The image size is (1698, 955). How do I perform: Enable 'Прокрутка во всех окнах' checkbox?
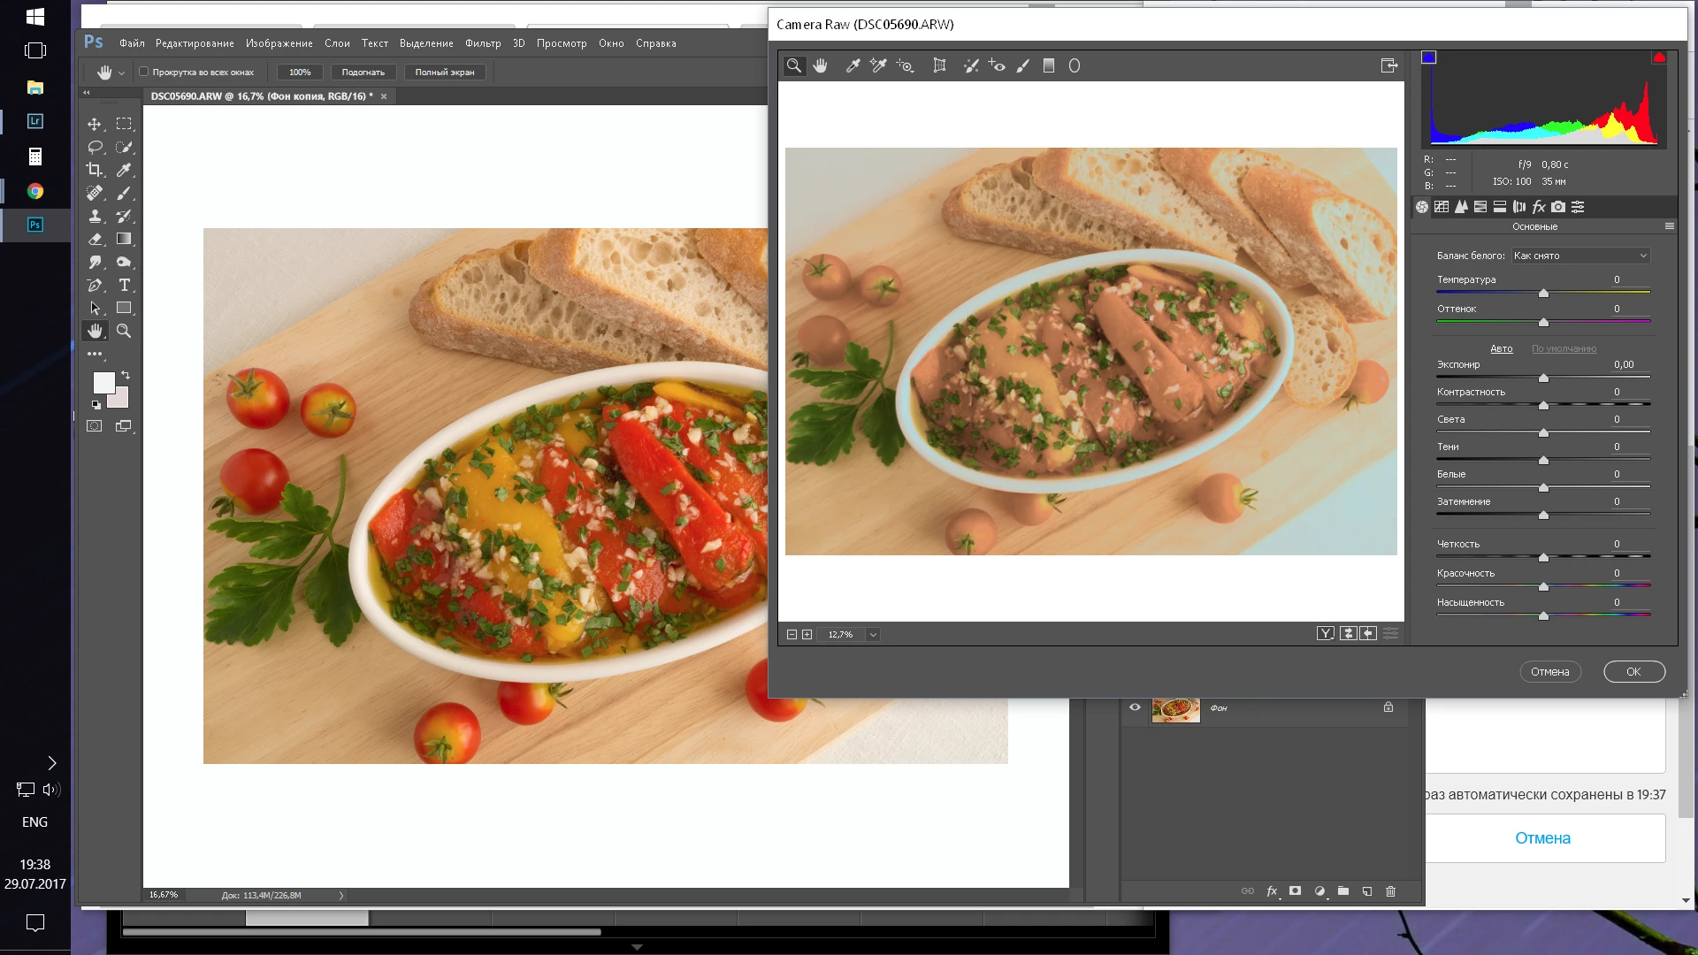pyautogui.click(x=144, y=72)
